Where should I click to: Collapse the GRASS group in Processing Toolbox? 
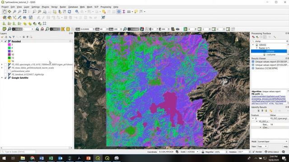pos(253,45)
